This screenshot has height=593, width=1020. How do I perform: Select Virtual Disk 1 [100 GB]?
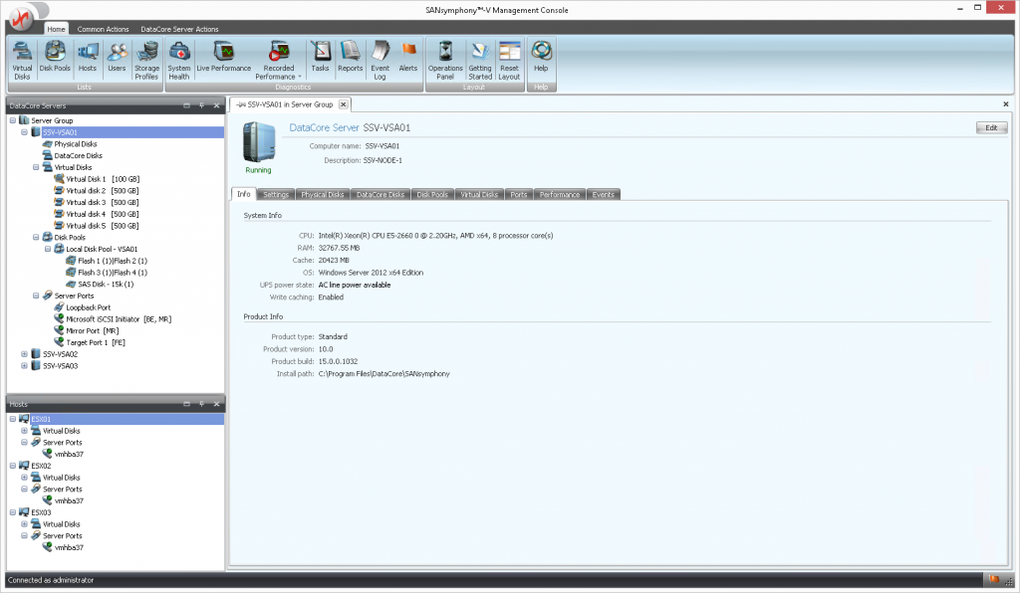click(102, 179)
